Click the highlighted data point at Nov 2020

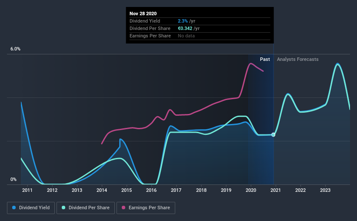tap(273, 135)
